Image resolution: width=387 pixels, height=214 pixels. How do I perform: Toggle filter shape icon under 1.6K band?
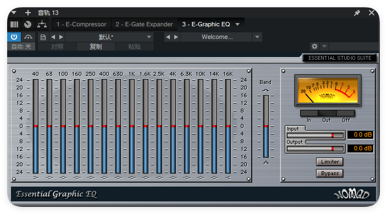[146, 178]
